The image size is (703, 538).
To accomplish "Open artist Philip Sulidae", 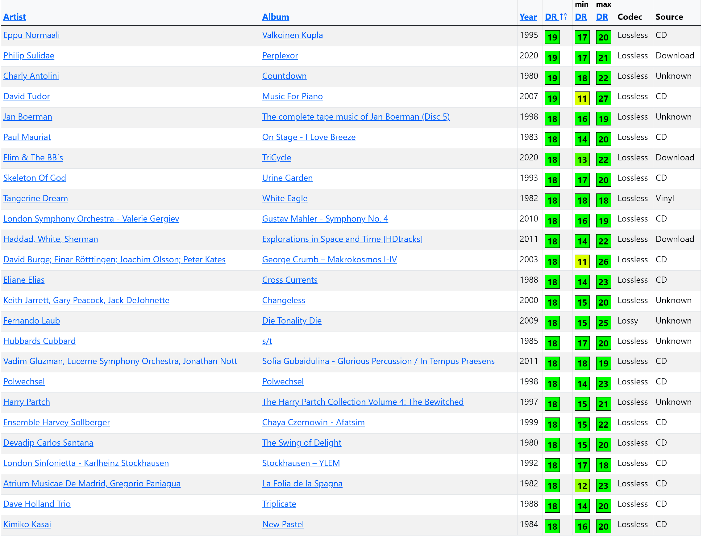I will tap(29, 56).
